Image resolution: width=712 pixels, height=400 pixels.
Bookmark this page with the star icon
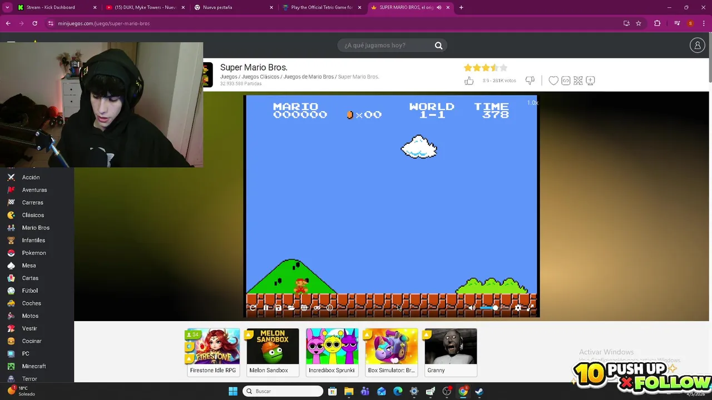(x=639, y=23)
